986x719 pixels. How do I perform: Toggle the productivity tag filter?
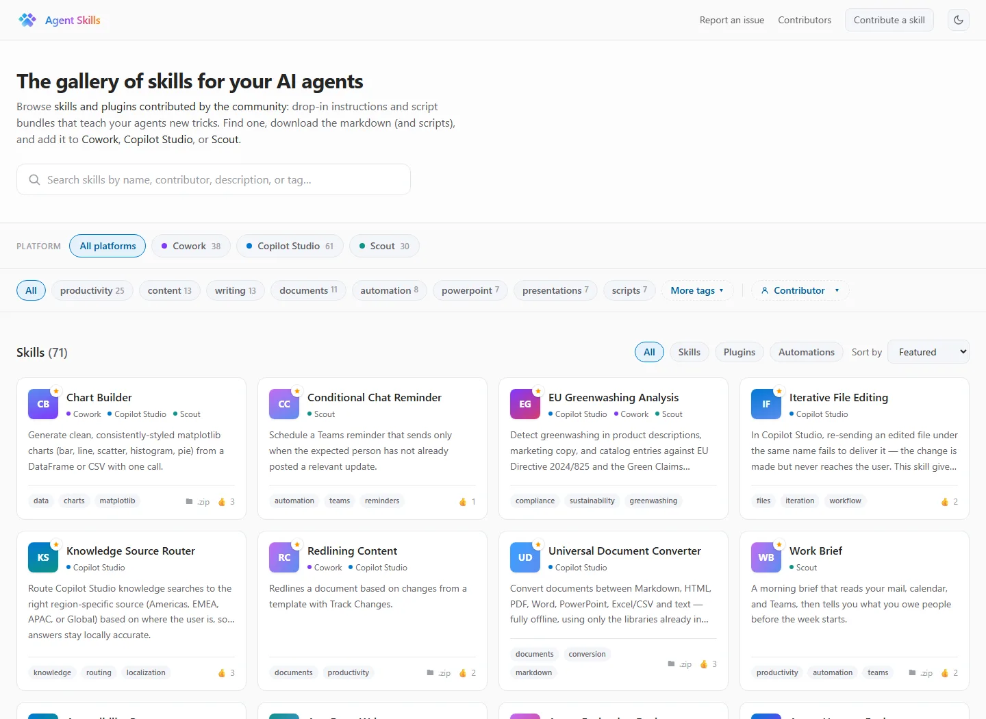(x=92, y=290)
